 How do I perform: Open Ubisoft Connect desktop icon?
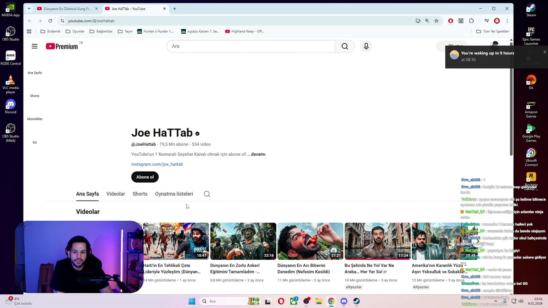click(531, 157)
